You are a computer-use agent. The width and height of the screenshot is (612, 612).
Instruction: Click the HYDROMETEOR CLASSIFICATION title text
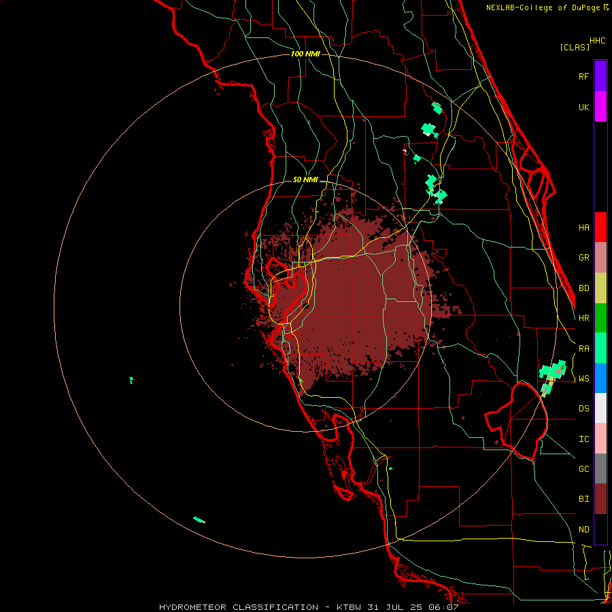pyautogui.click(x=239, y=607)
